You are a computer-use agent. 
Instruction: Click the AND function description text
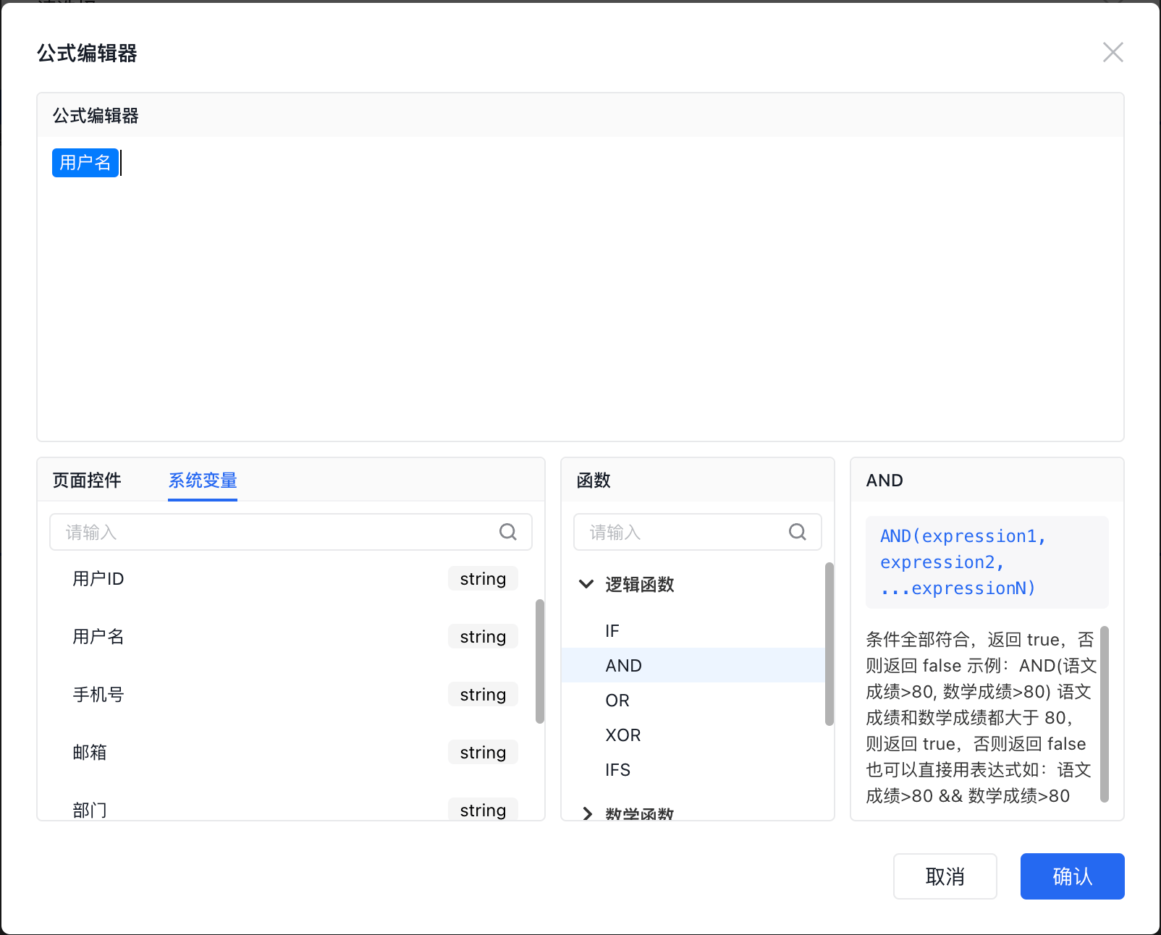click(981, 717)
